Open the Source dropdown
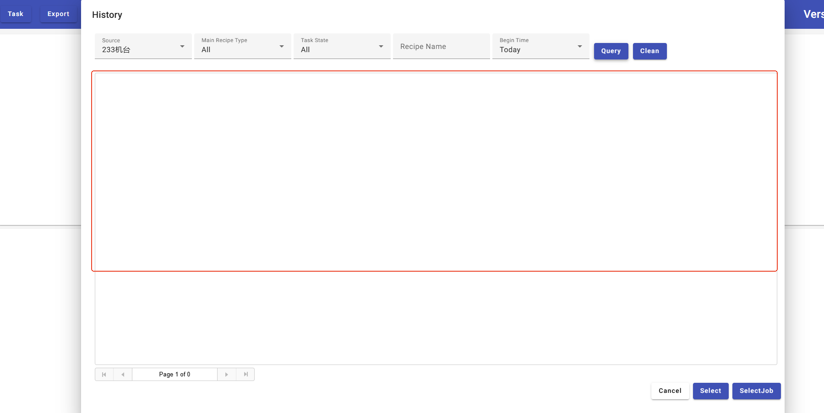The width and height of the screenshot is (824, 413). pyautogui.click(x=143, y=46)
